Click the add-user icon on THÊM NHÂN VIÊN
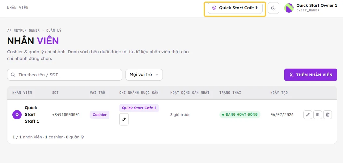Screen dimensions: 343x163 (x=291, y=75)
